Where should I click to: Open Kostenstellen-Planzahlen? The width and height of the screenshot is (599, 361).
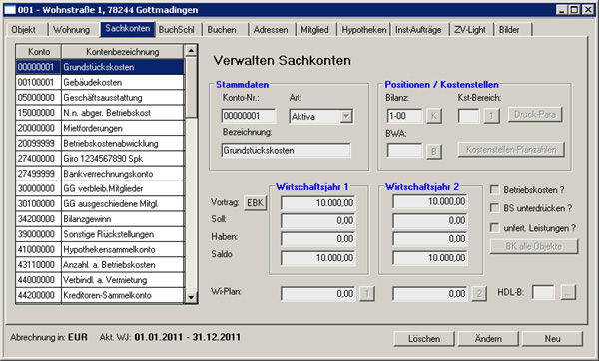click(x=511, y=150)
